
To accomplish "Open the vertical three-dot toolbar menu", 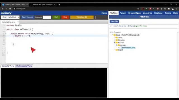I will point(96,17).
